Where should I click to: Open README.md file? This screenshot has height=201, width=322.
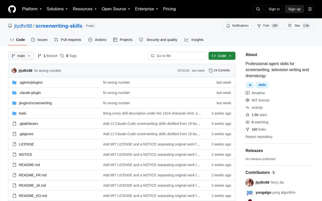pos(29,165)
